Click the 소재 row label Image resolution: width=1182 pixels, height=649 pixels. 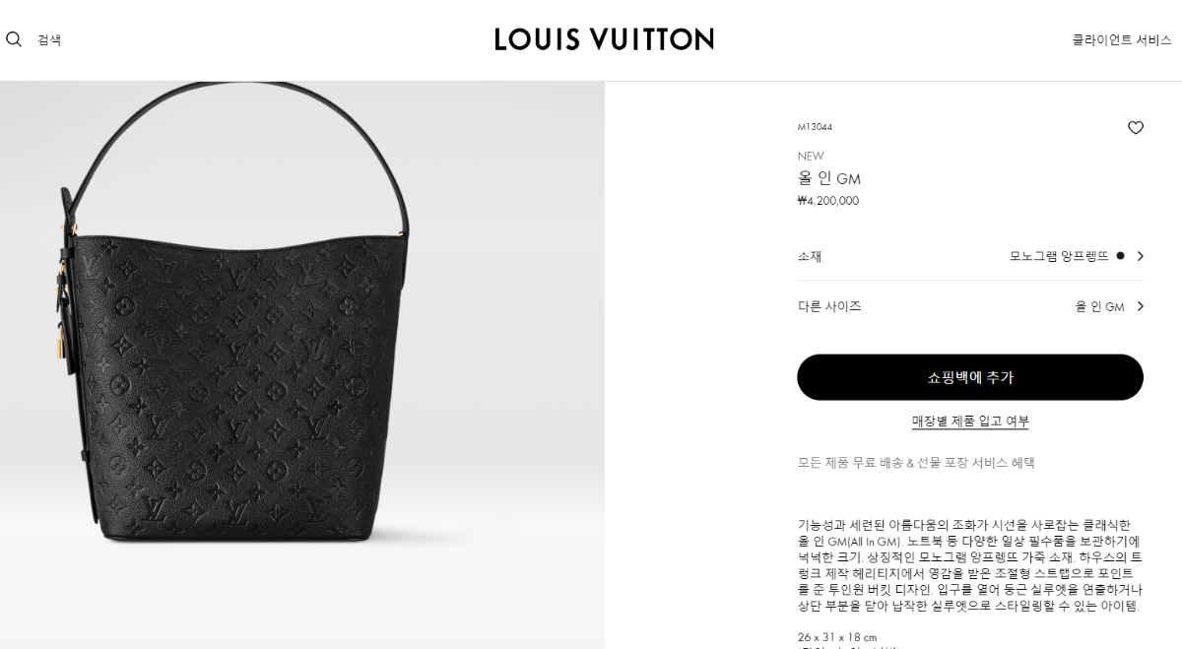[810, 256]
